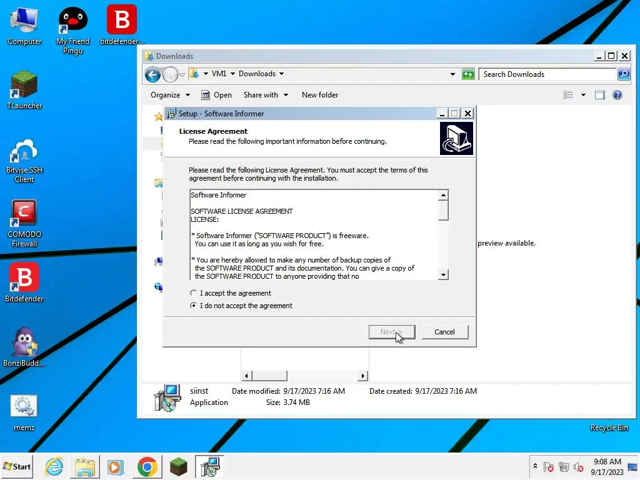Image resolution: width=640 pixels, height=480 pixels.
Task: Click New folder in the toolbar
Action: 320,95
